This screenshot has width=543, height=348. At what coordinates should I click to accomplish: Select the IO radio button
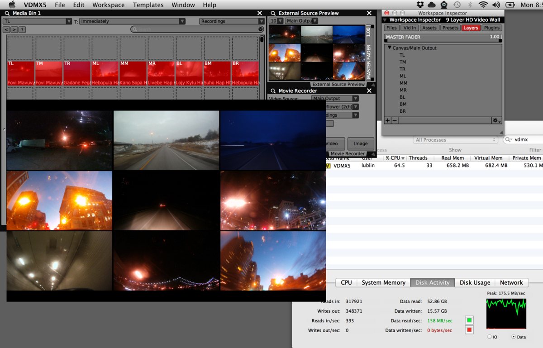[x=490, y=337]
